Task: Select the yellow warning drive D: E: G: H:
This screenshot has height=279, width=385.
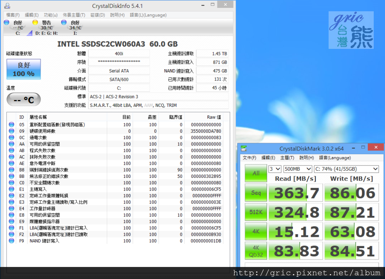Action: pos(35,22)
